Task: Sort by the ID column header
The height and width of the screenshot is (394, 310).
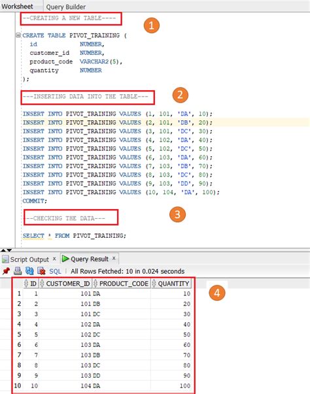Action: (31, 284)
